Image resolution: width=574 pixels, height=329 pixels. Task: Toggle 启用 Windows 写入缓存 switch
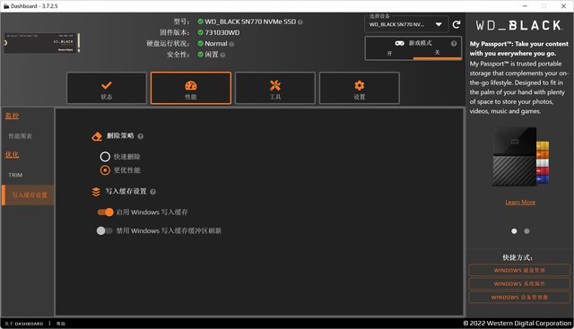(x=106, y=212)
